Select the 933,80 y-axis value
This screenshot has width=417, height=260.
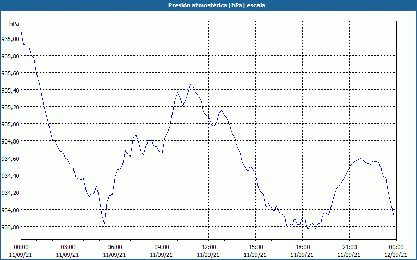pos(10,227)
